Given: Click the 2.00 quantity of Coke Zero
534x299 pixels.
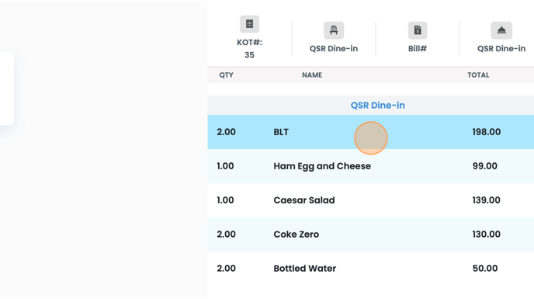Looking at the screenshot, I should click(x=226, y=235).
